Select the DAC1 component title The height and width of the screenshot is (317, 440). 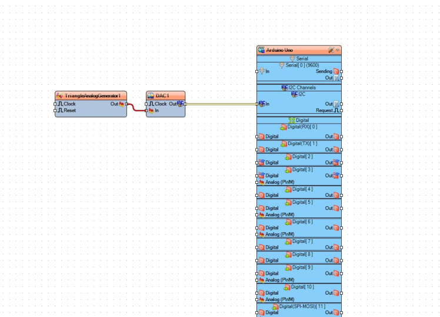click(x=162, y=96)
